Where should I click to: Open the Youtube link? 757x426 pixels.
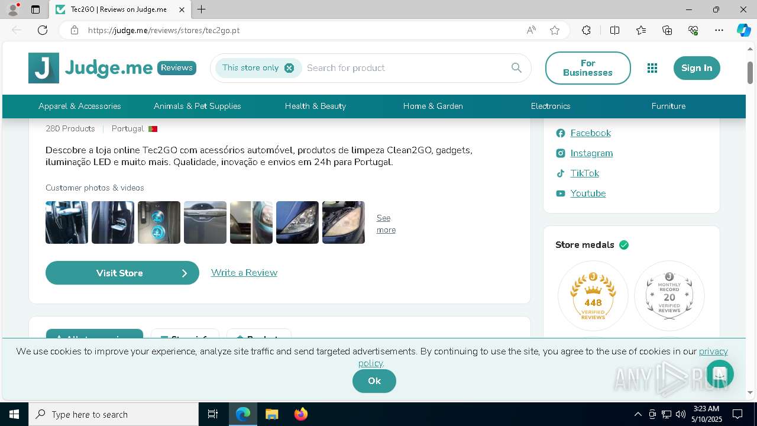click(x=588, y=193)
